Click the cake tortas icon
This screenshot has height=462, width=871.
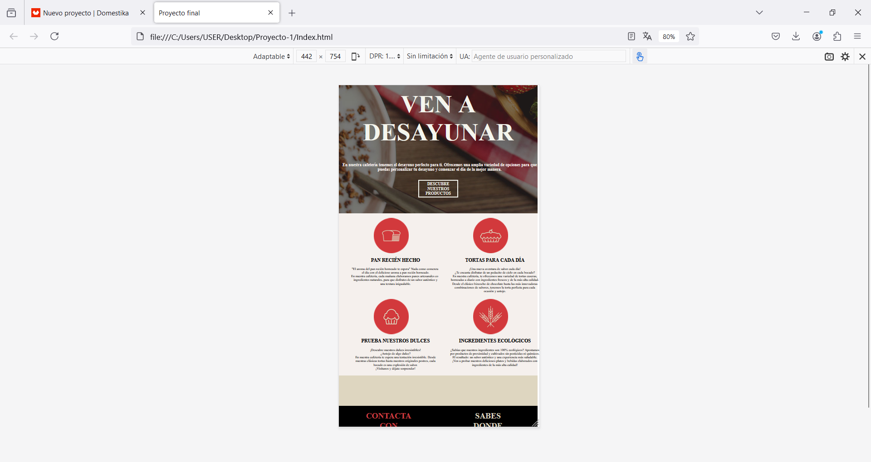[x=490, y=236]
